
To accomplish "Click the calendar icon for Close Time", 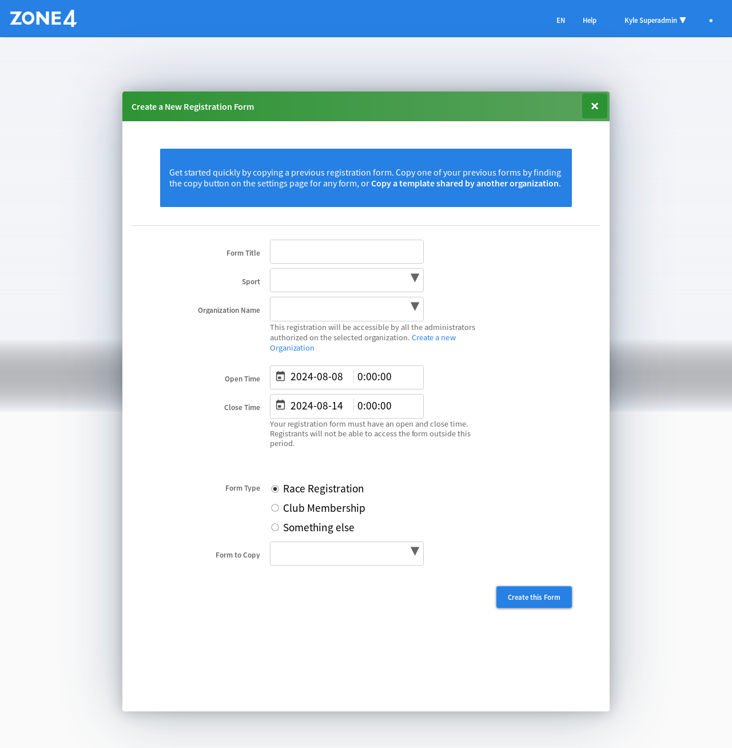I will pos(280,405).
